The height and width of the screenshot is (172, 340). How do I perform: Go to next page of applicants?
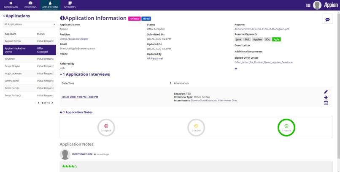pos(52,103)
